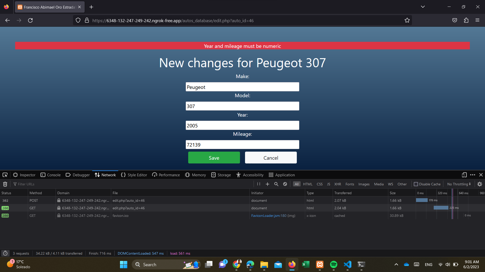Open the Extensions puzzle icon
This screenshot has height=272, width=485.
(x=466, y=20)
